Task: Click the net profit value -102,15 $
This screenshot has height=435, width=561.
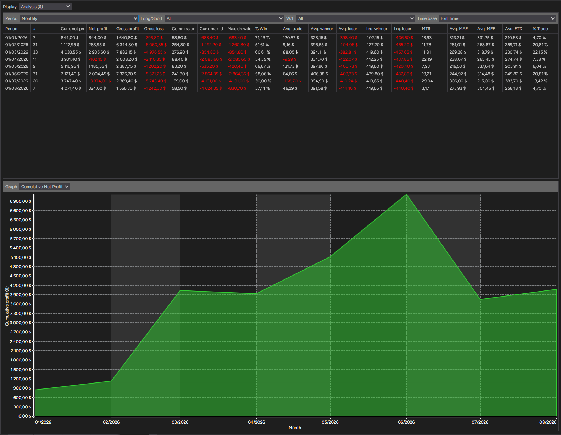Action: point(97,59)
